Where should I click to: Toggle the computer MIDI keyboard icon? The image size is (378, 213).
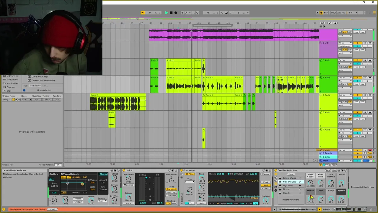321,13
